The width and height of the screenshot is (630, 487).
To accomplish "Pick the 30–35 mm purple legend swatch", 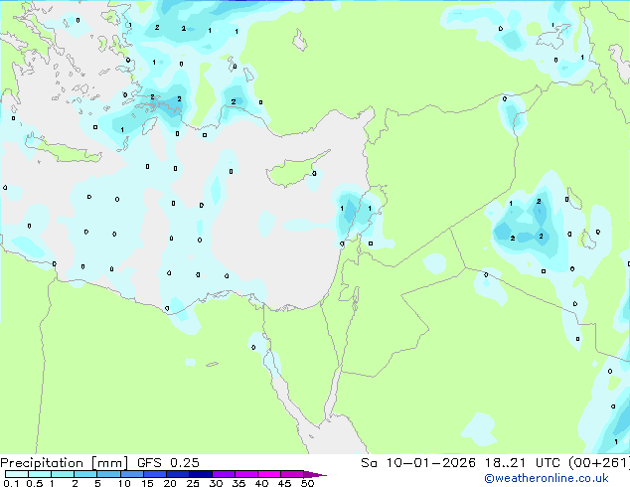I will tap(223, 474).
